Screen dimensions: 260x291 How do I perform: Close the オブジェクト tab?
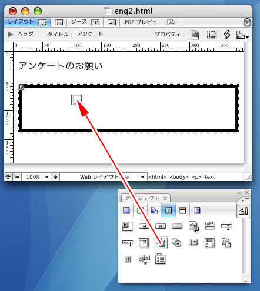point(165,199)
